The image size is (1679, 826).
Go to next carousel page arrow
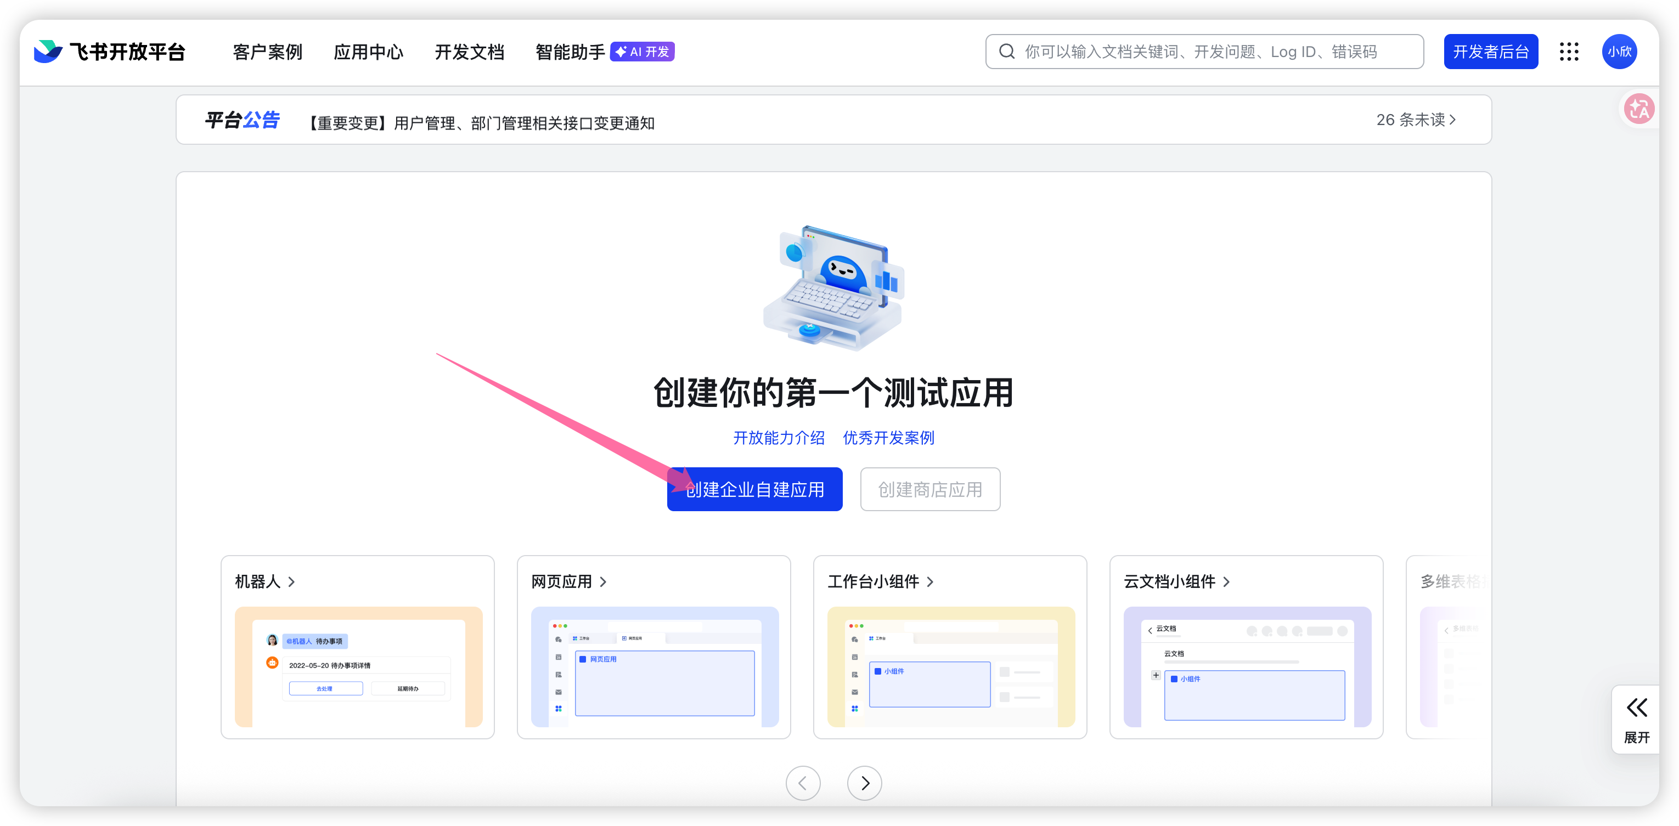coord(864,782)
